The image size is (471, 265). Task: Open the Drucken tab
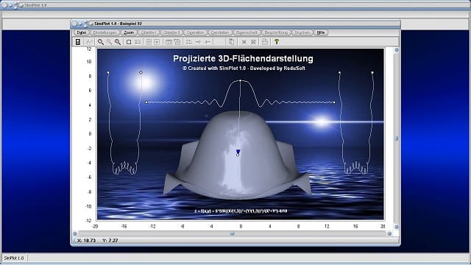point(302,32)
